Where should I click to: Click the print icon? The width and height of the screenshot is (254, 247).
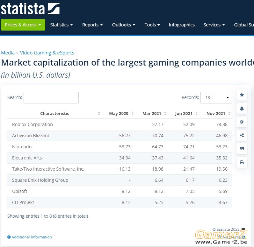tap(242, 162)
